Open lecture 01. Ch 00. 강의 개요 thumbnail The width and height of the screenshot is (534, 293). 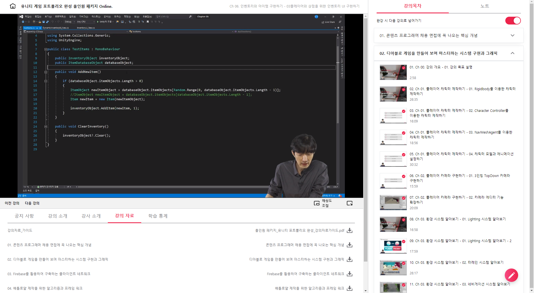pyautogui.click(x=393, y=72)
